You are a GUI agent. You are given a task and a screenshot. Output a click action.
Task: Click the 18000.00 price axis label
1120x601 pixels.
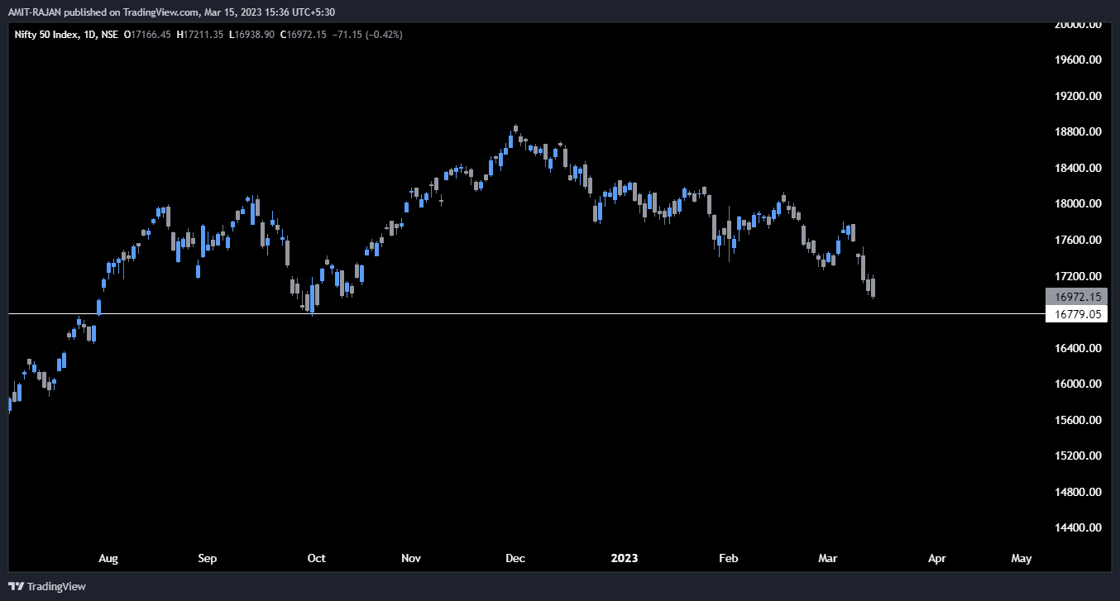click(1078, 204)
